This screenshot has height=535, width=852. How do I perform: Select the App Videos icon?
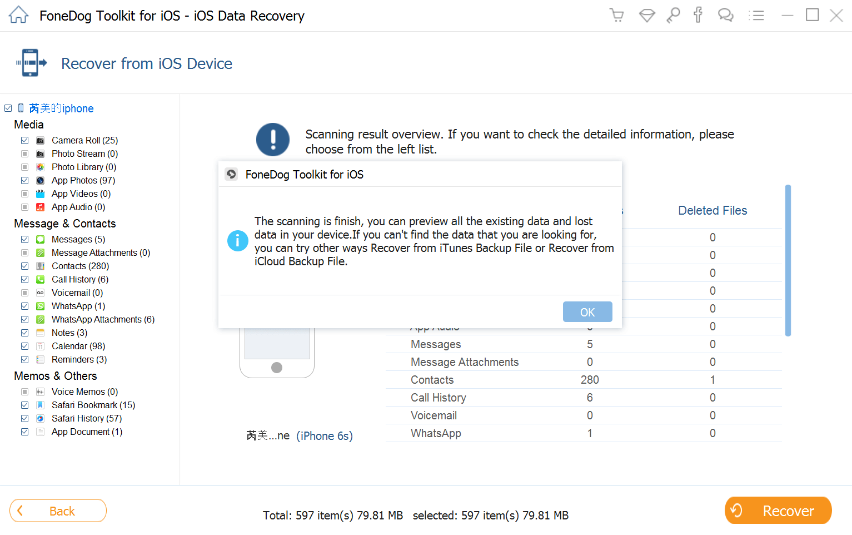41,194
